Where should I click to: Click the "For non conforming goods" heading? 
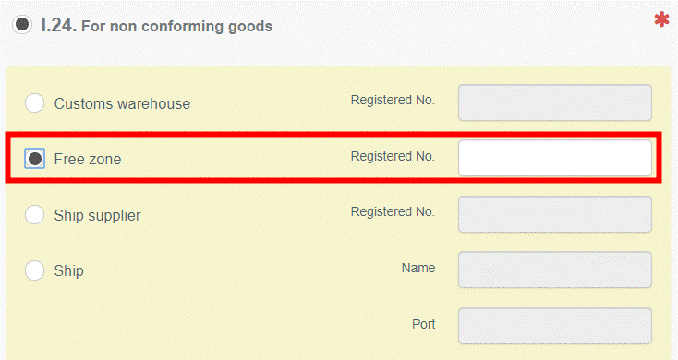tap(176, 27)
